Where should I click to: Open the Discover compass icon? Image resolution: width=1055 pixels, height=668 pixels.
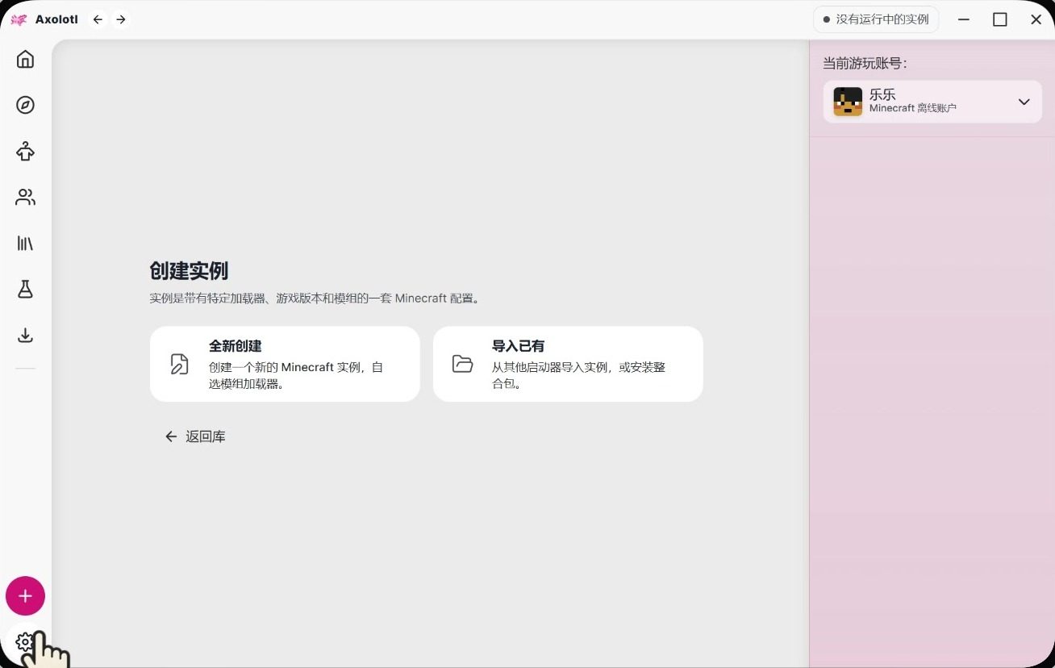tap(25, 105)
